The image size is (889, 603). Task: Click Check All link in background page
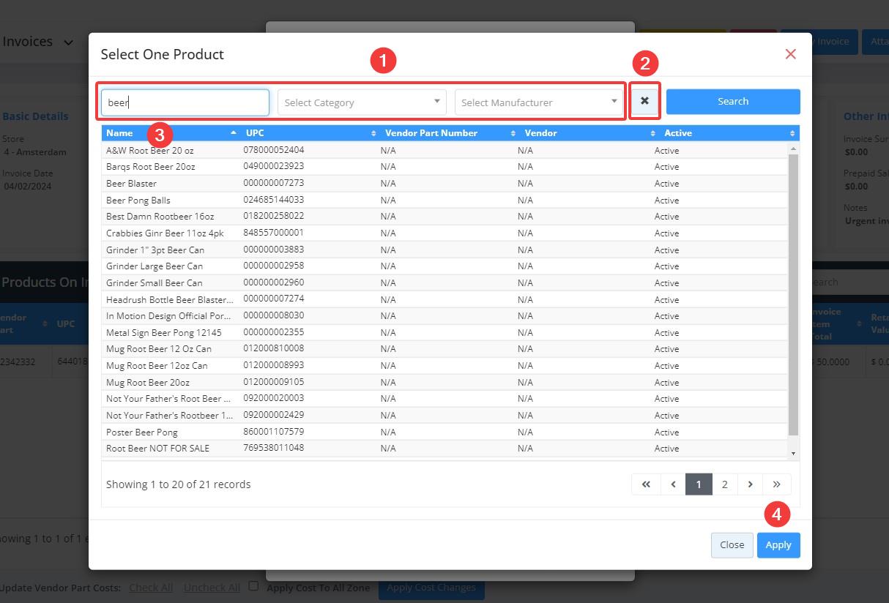point(151,588)
